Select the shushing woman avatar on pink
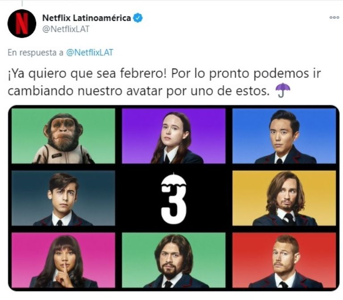 63,260
